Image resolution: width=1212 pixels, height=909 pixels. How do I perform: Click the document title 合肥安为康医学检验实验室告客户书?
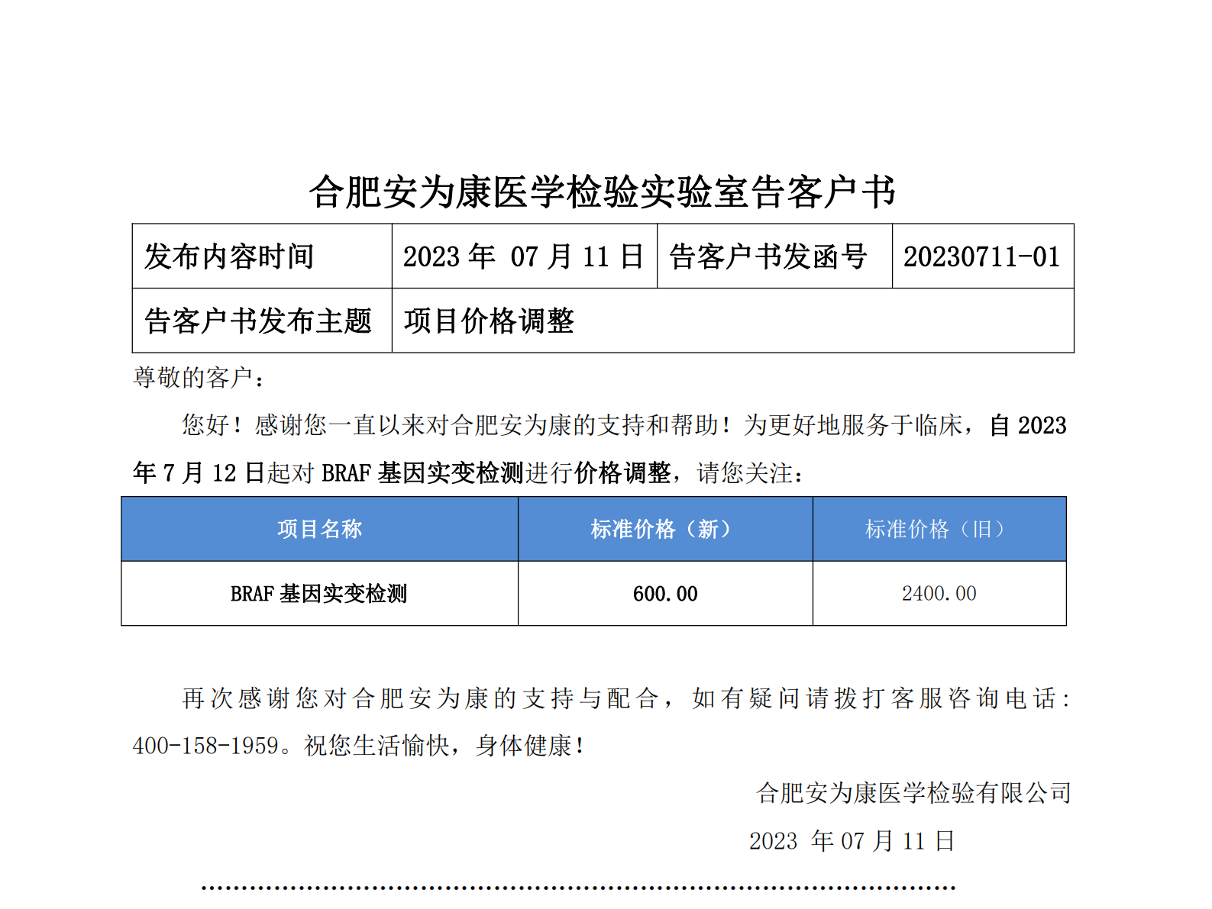[602, 192]
